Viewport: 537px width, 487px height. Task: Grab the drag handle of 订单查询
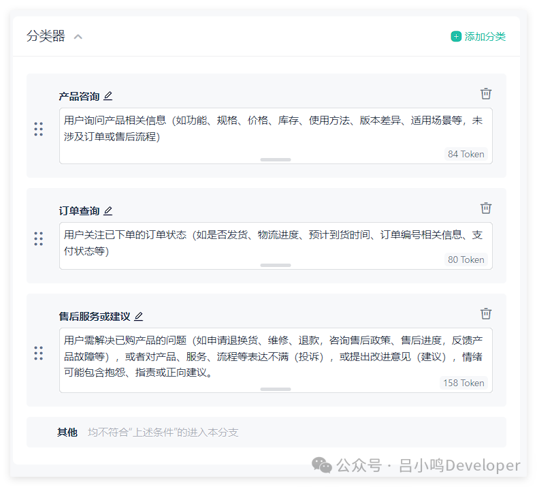38,239
